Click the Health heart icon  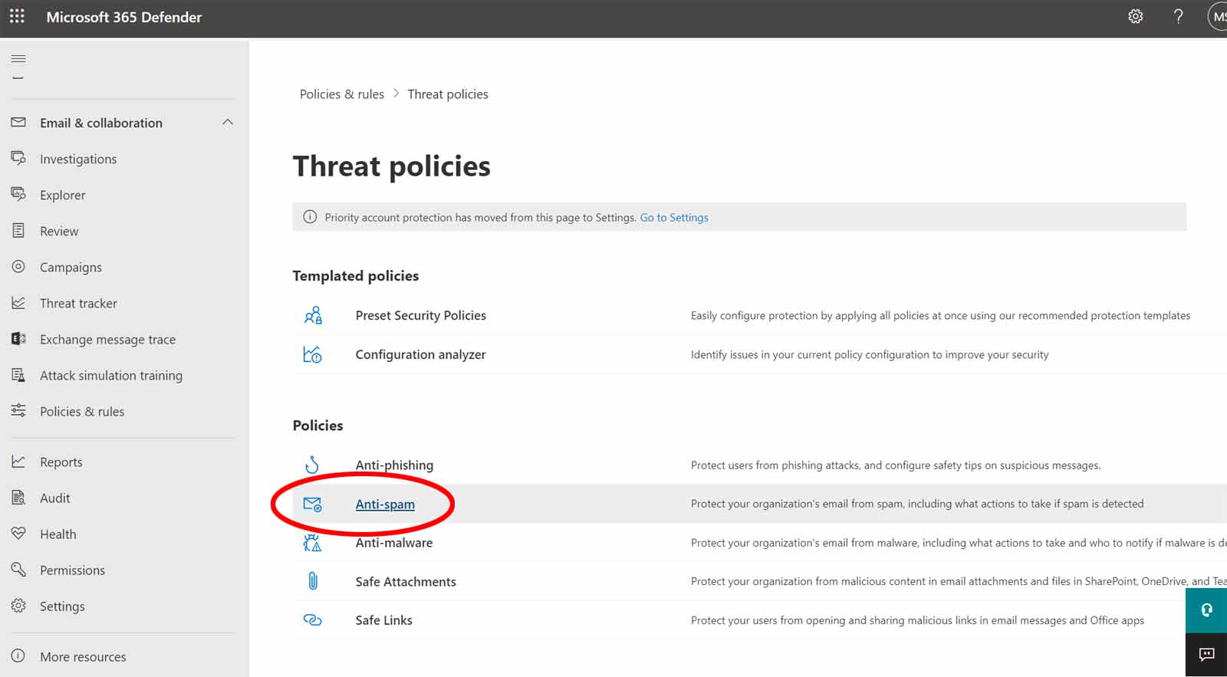click(x=18, y=533)
